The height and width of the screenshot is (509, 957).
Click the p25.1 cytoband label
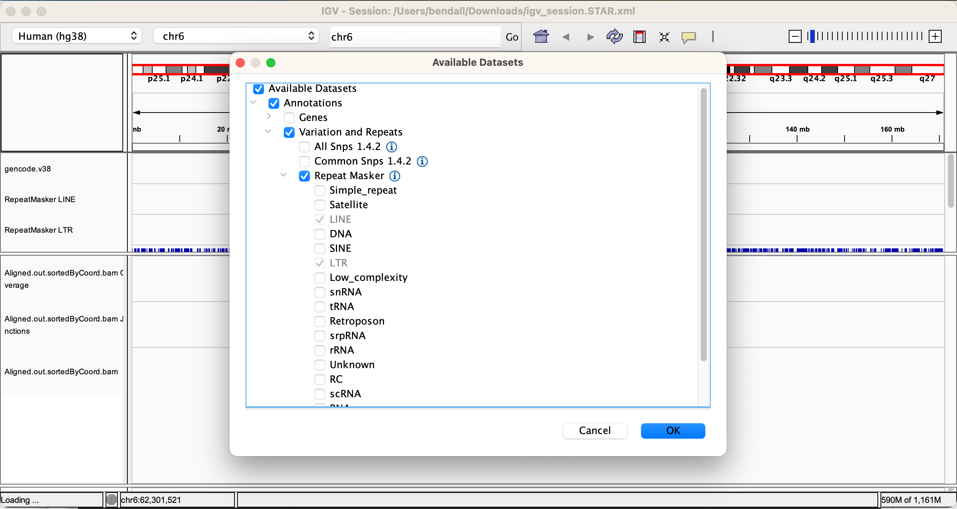click(159, 78)
